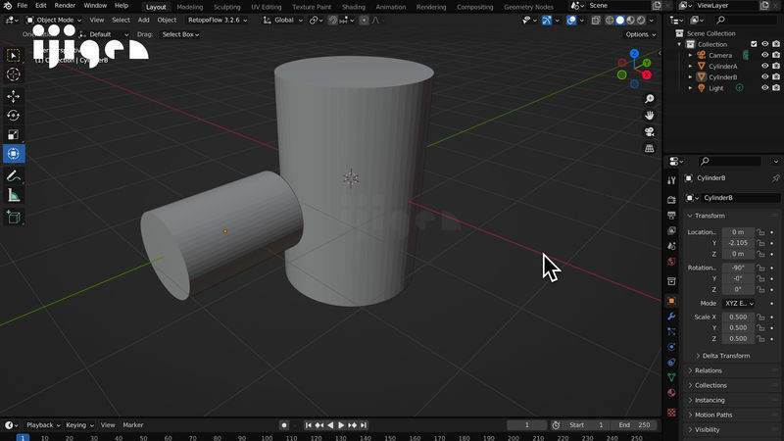Open rotation Mode XYZ Euler dropdown
Viewport: 784px width, 441px height.
coord(739,304)
